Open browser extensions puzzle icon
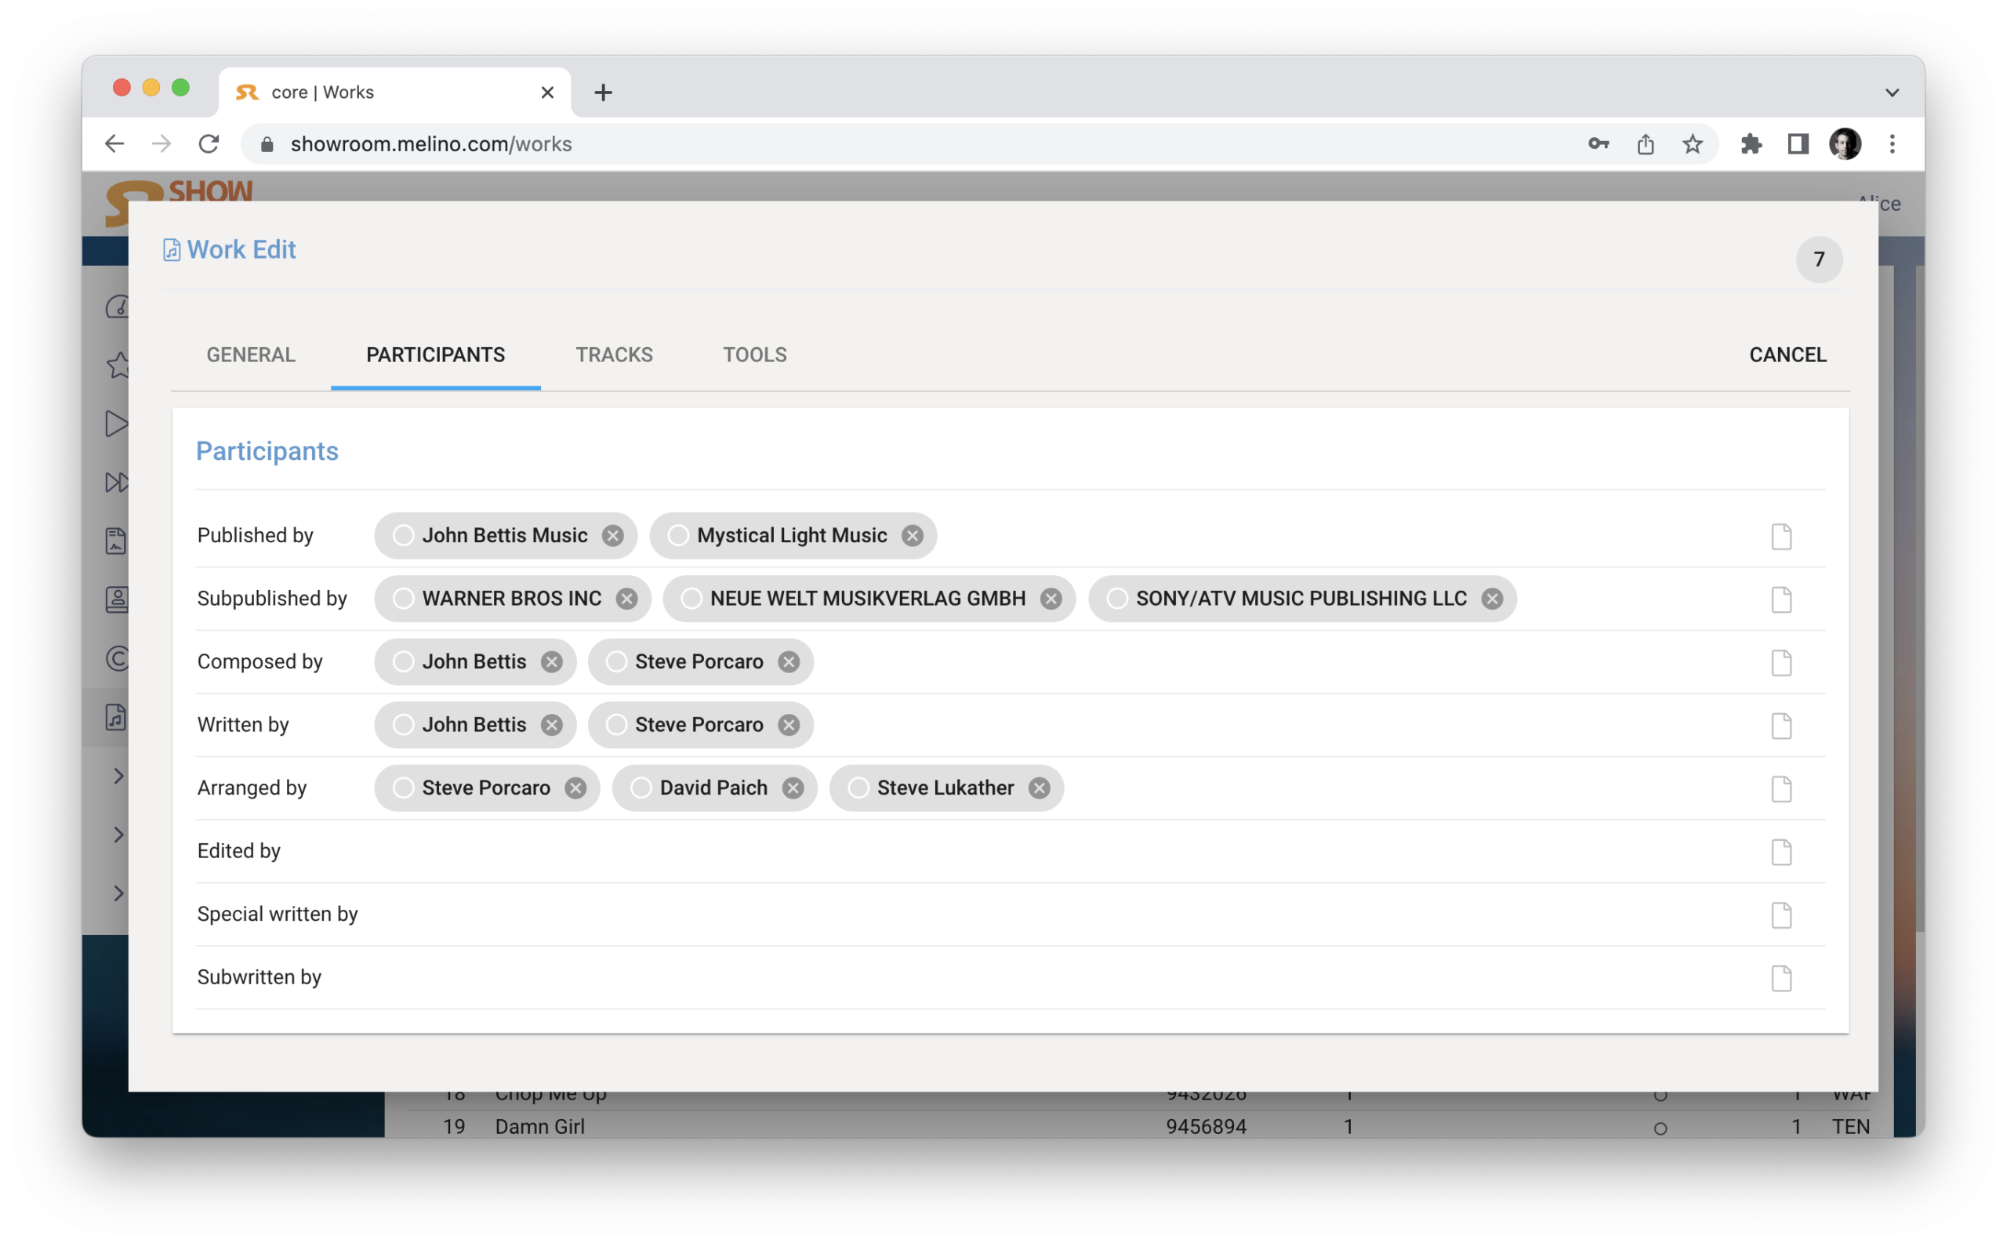The height and width of the screenshot is (1246, 2007). click(1751, 144)
